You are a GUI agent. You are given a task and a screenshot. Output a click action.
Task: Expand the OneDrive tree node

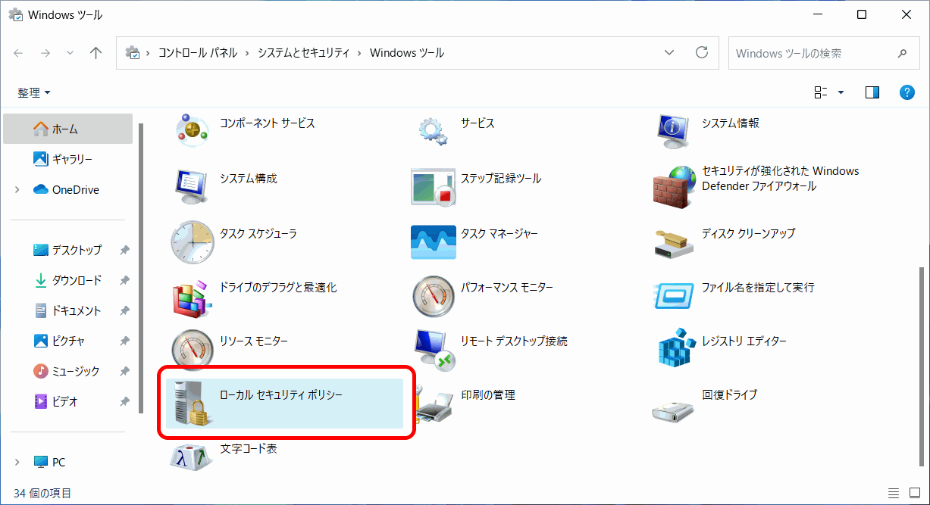pyautogui.click(x=17, y=190)
